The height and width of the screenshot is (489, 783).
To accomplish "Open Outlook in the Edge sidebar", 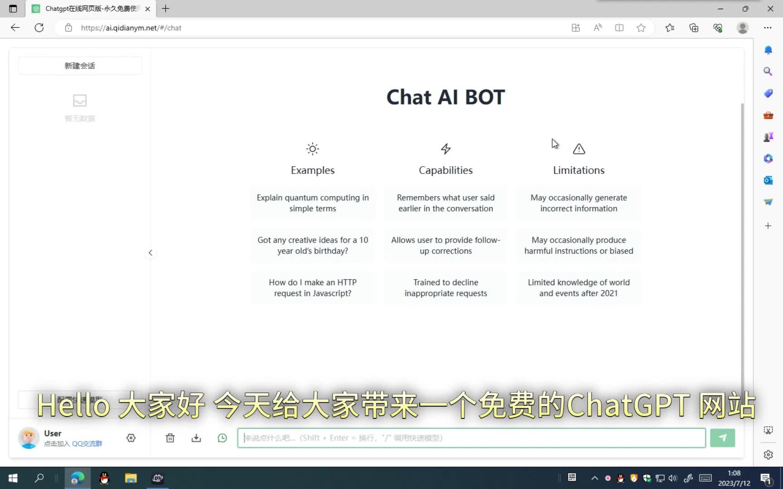I will click(768, 180).
